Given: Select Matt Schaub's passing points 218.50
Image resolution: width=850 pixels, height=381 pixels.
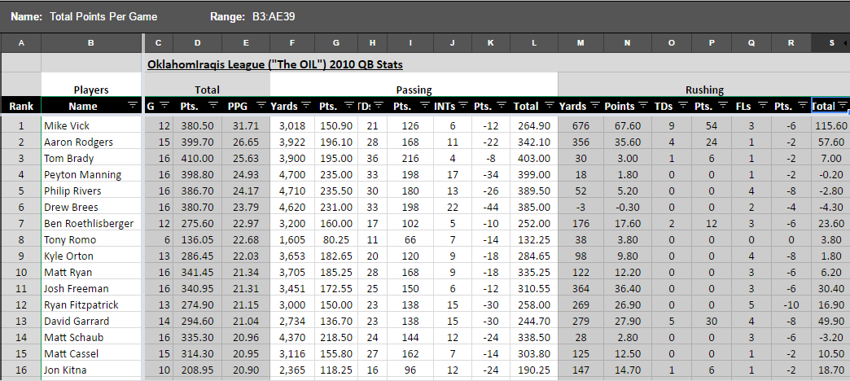Looking at the screenshot, I should click(336, 337).
